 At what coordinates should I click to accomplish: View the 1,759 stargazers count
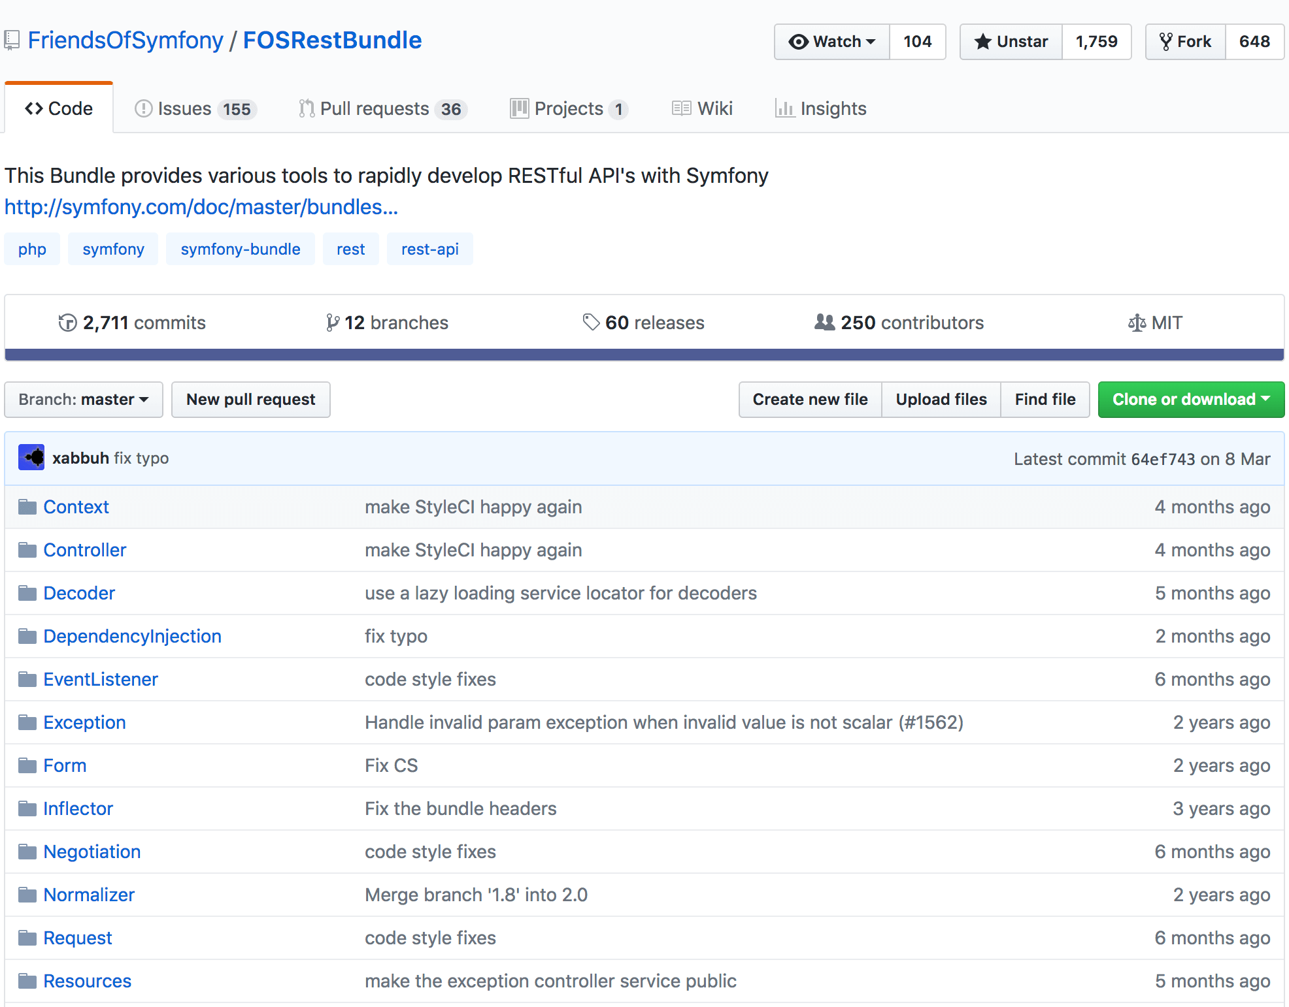tap(1097, 42)
